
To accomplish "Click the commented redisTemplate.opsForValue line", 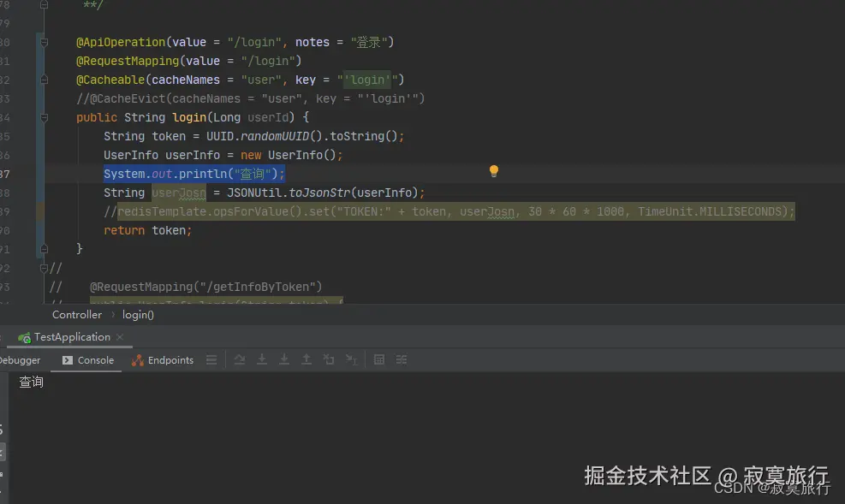I will [x=449, y=211].
